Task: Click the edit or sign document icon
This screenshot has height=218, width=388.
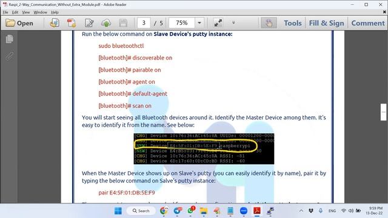Action: pos(89,23)
